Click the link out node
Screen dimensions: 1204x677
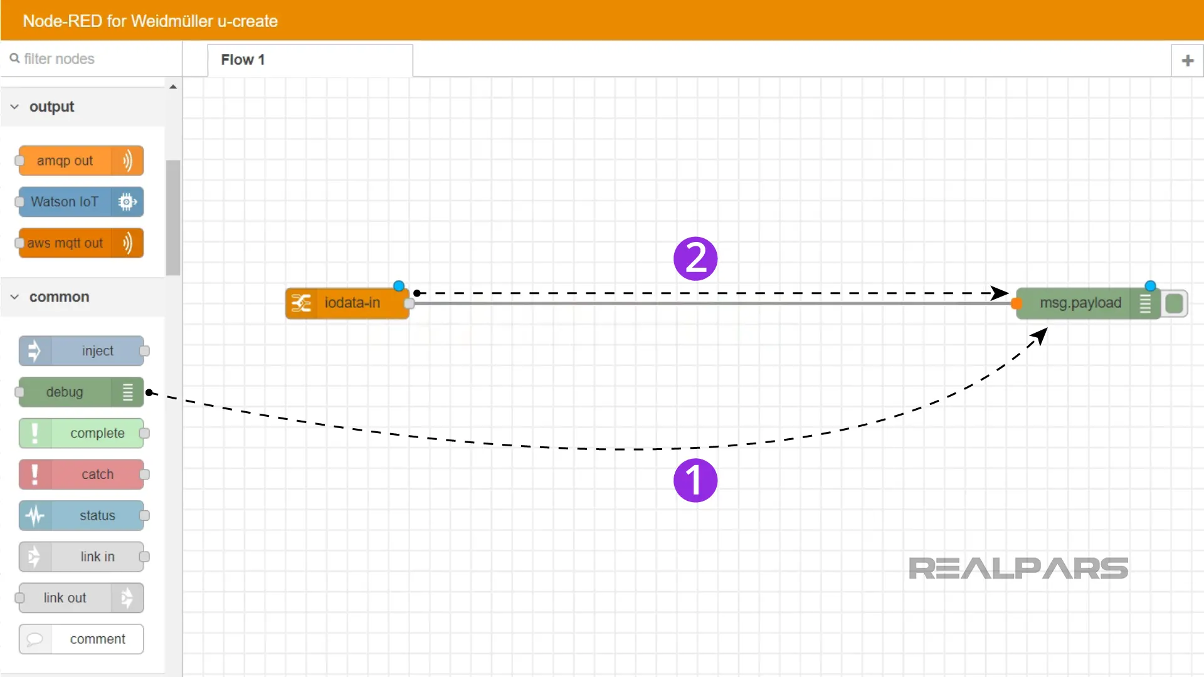click(80, 597)
